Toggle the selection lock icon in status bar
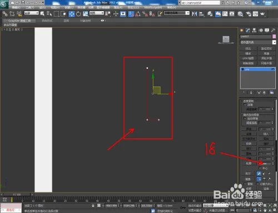Screen dimensions: 278x213 93,205
